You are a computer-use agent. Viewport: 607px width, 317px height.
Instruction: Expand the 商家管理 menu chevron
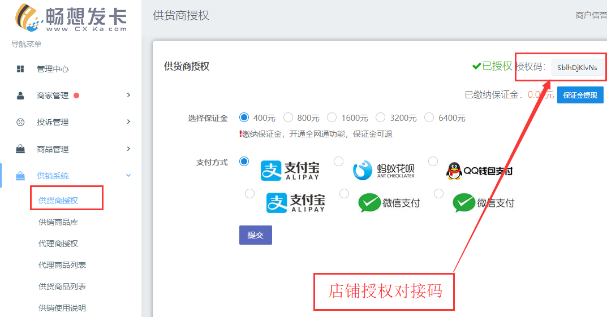point(128,95)
